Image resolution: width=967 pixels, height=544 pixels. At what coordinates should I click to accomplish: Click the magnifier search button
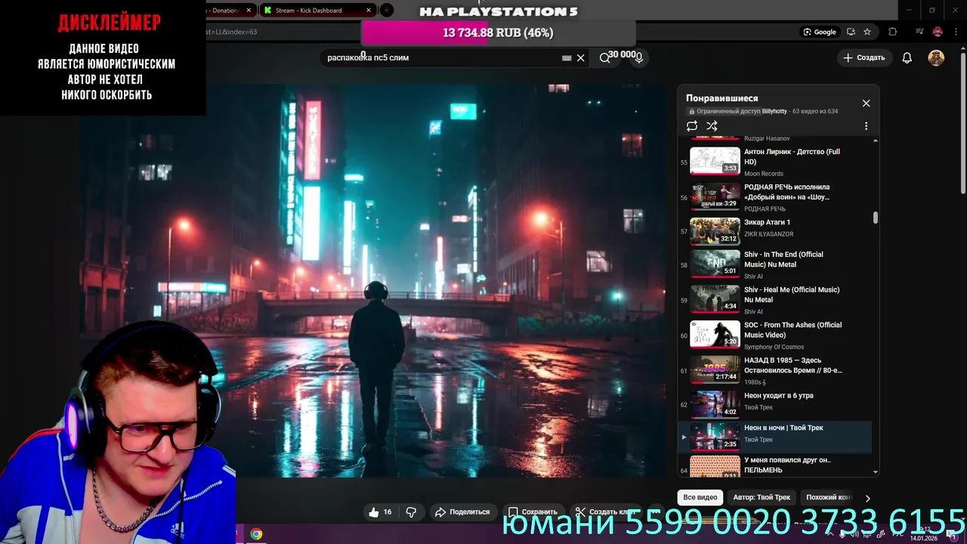point(604,57)
